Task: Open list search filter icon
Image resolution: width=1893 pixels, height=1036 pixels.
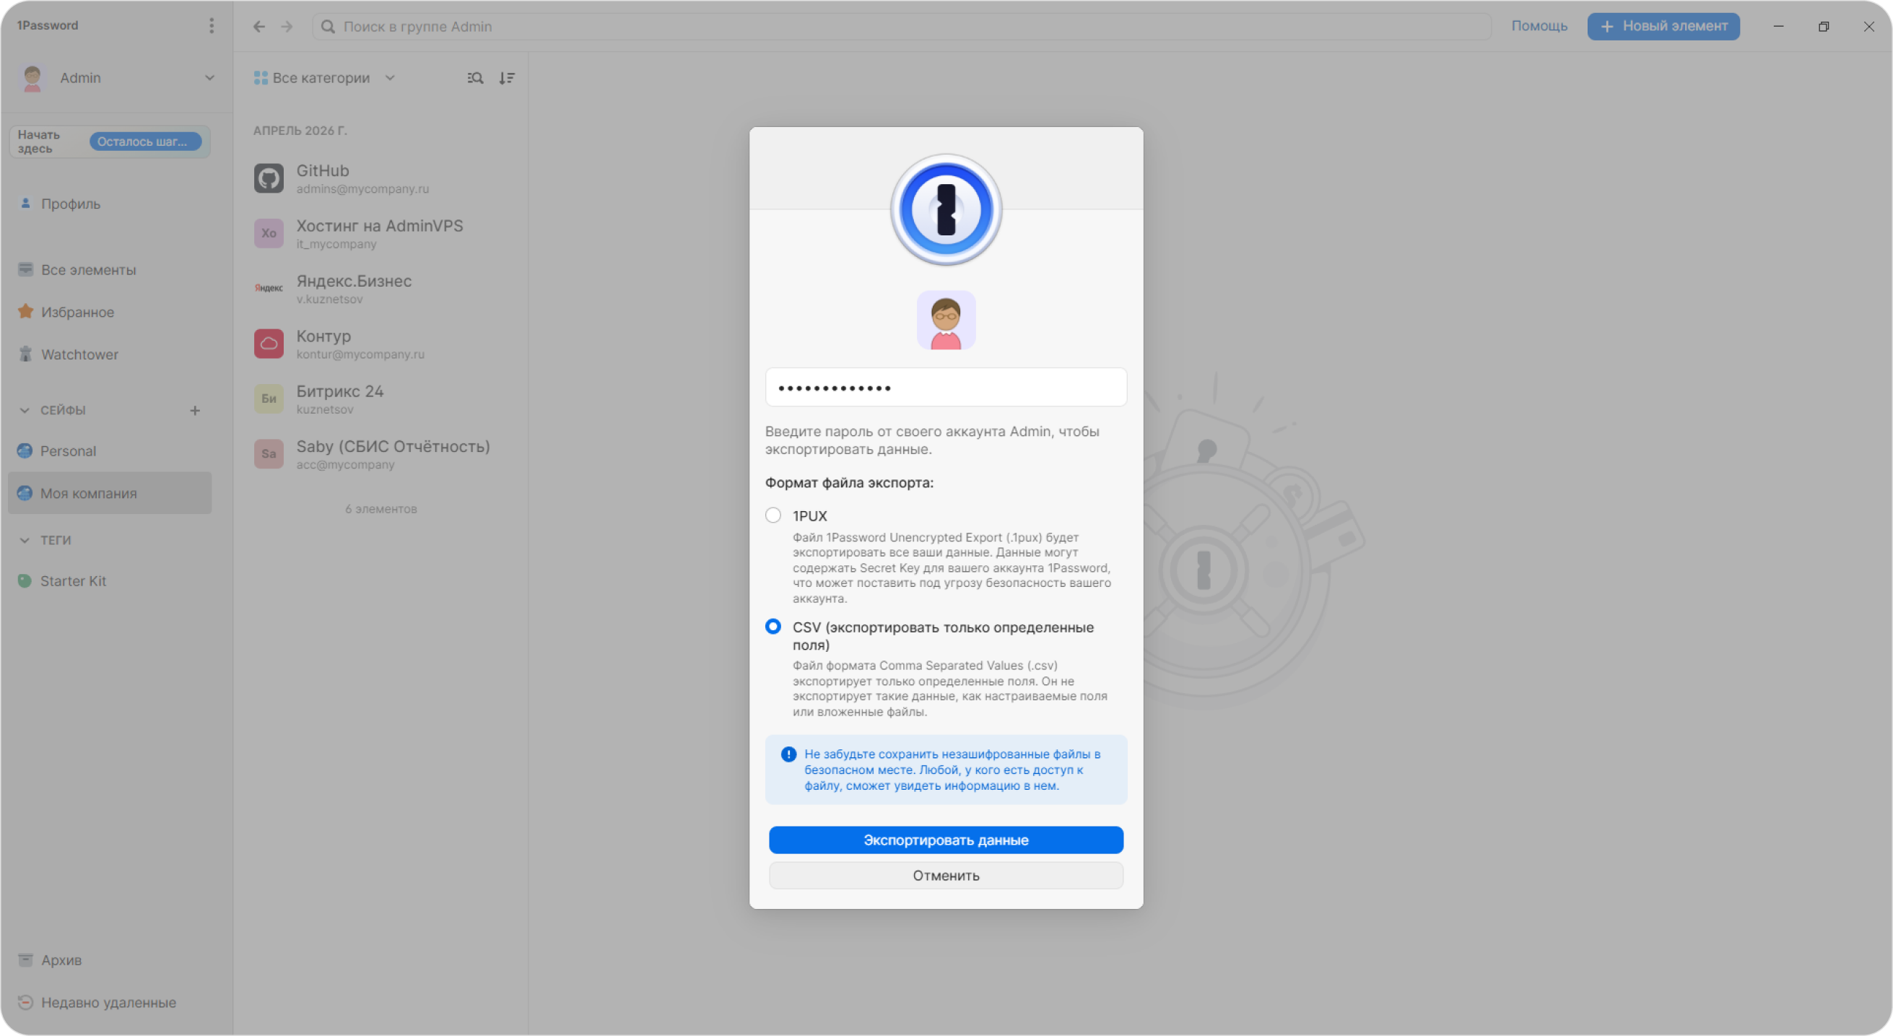Action: pos(476,78)
